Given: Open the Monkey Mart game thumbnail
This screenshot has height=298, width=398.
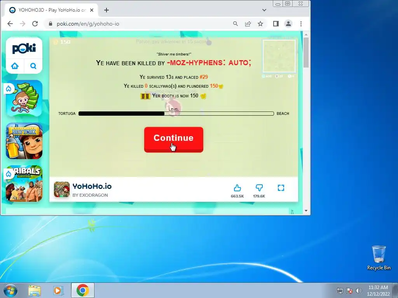Looking at the screenshot, I should [x=24, y=98].
